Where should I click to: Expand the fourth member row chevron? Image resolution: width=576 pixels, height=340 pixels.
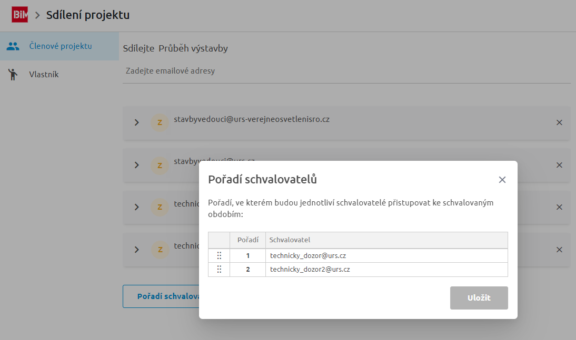click(137, 250)
